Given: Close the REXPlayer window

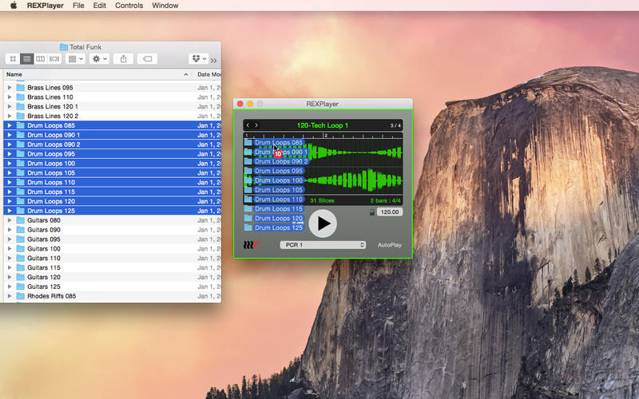Looking at the screenshot, I should coord(240,104).
